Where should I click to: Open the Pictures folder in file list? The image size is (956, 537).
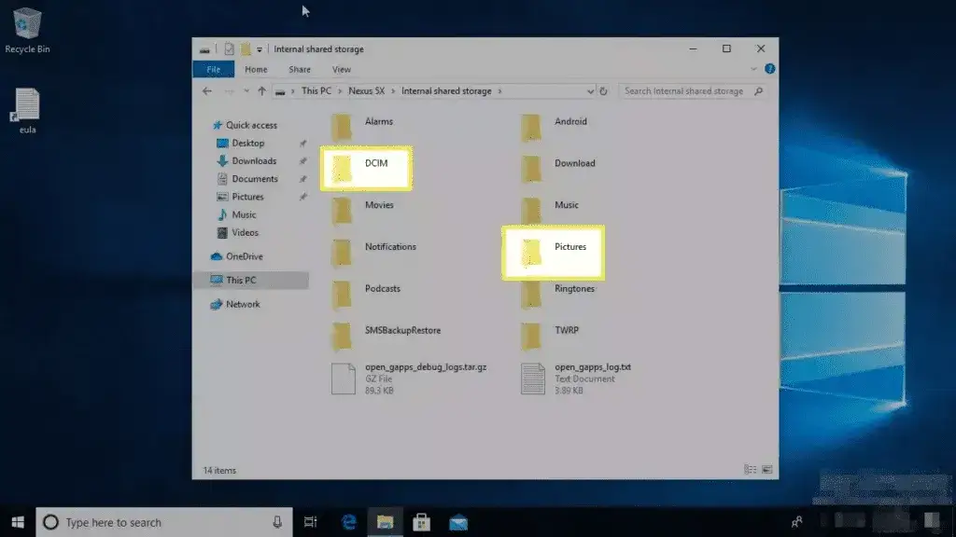(553, 250)
